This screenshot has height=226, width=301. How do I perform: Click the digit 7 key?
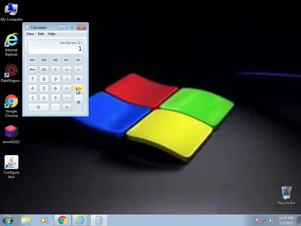pos(32,79)
